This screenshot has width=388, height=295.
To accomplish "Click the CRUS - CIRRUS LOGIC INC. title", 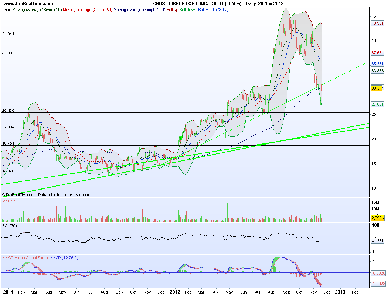I will point(180,3).
